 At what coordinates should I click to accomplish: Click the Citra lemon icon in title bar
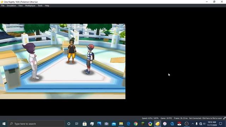[2, 2]
